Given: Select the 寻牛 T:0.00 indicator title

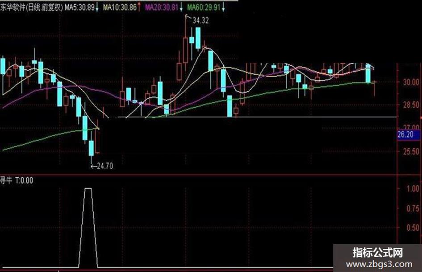Looking at the screenshot, I should coord(17,180).
